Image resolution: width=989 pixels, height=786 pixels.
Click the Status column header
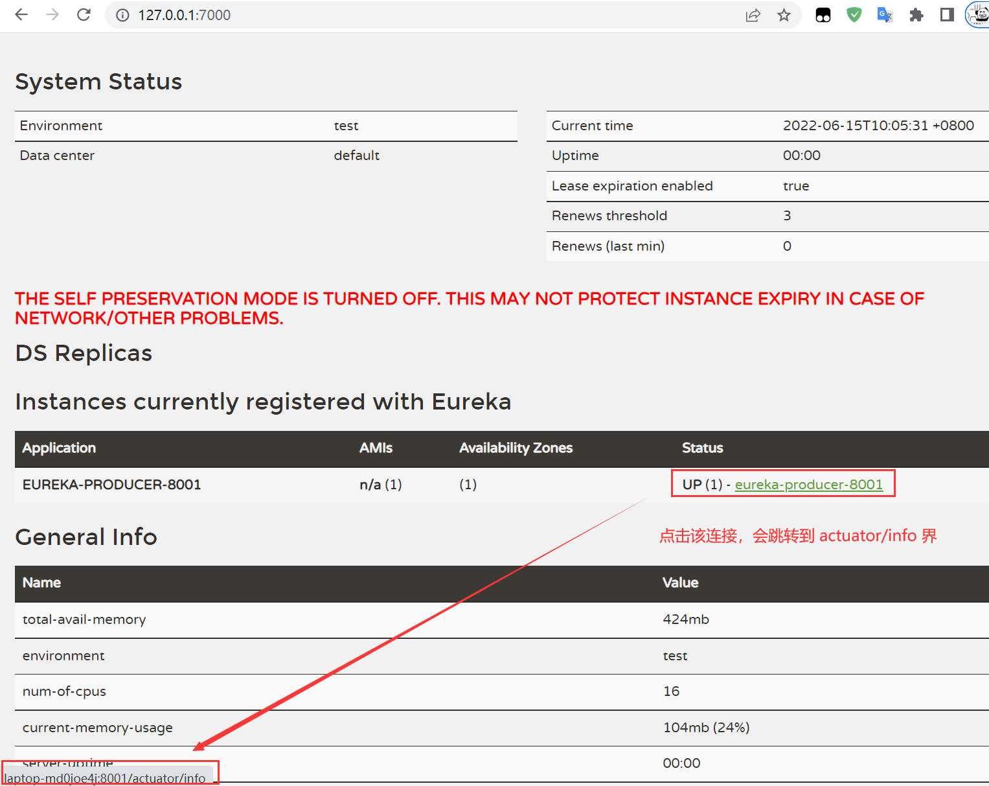[702, 448]
